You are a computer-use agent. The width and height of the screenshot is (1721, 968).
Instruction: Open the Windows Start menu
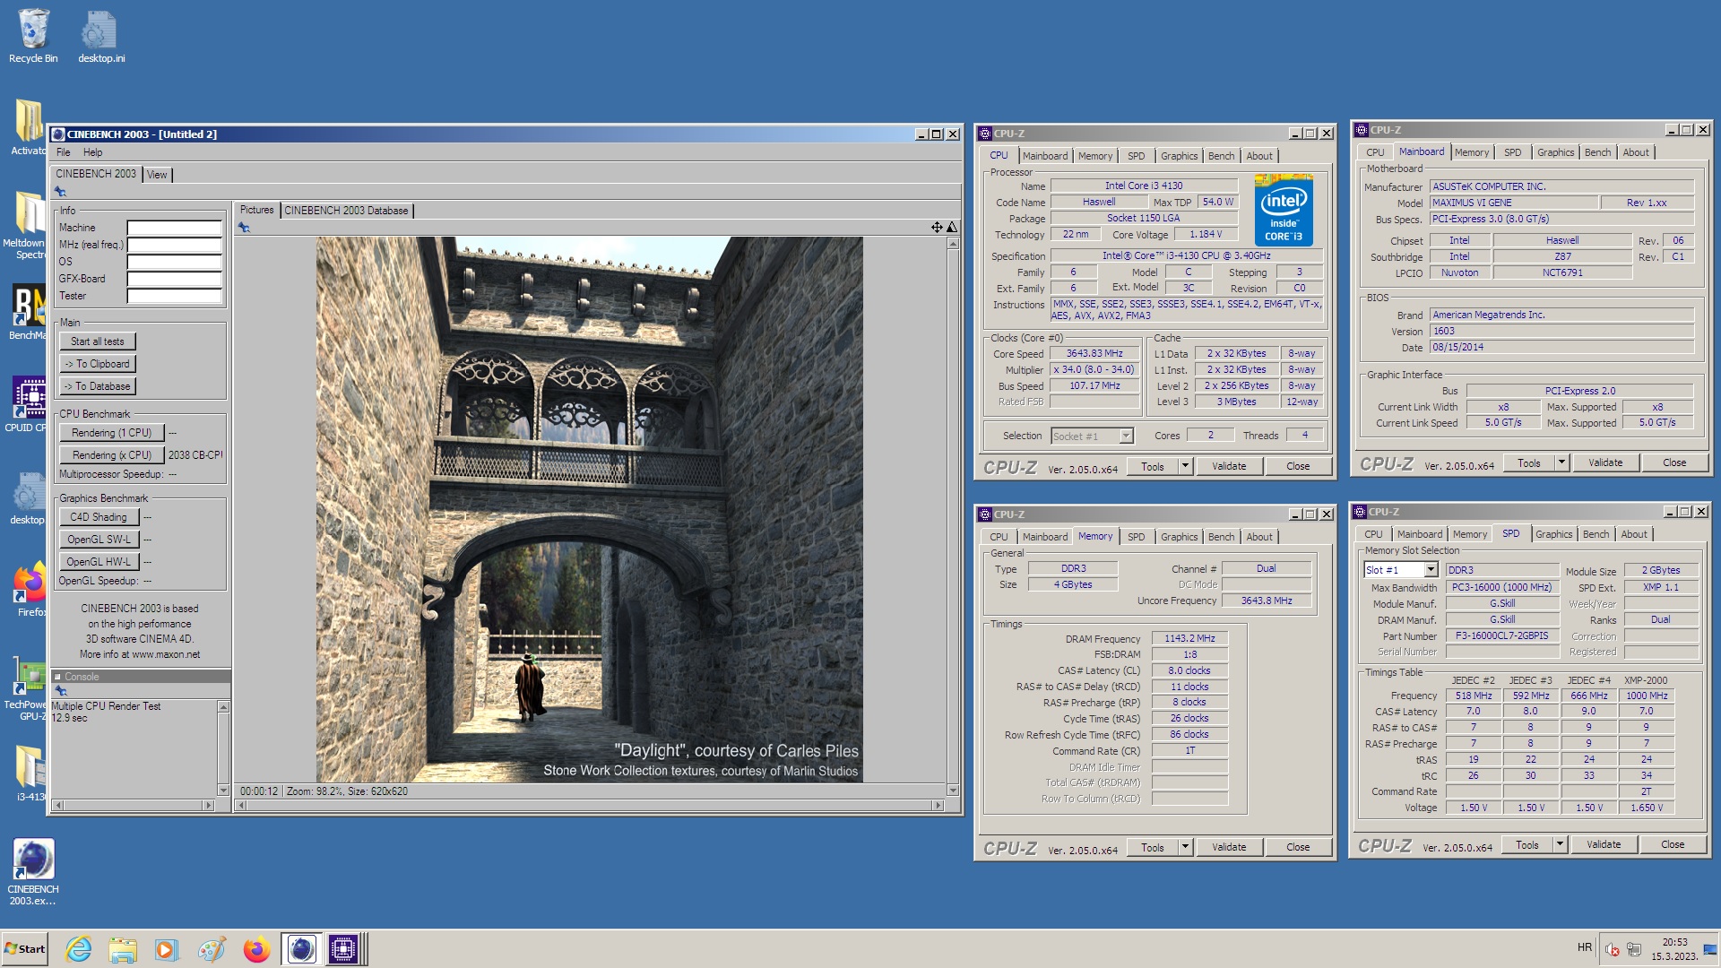click(x=24, y=948)
